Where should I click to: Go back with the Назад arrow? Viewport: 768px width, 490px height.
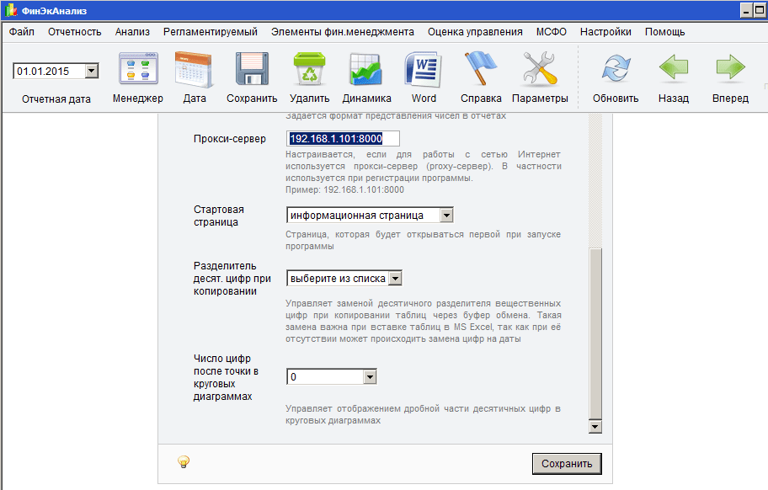point(674,67)
